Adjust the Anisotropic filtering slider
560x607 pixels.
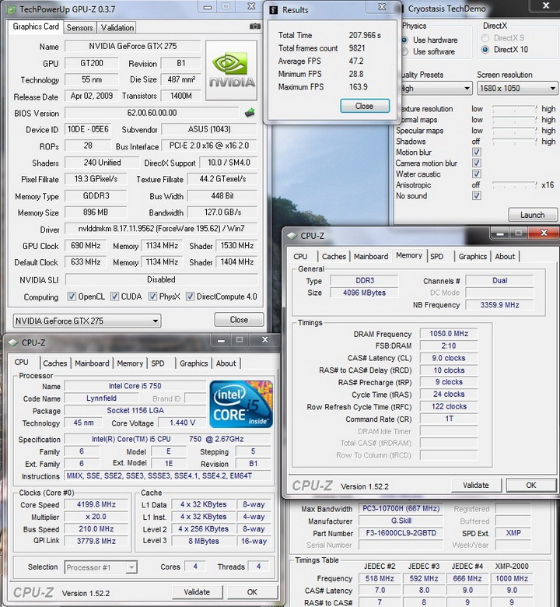(515, 185)
